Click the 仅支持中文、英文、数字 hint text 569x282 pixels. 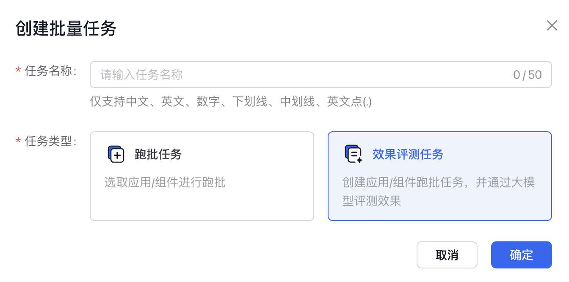(231, 102)
